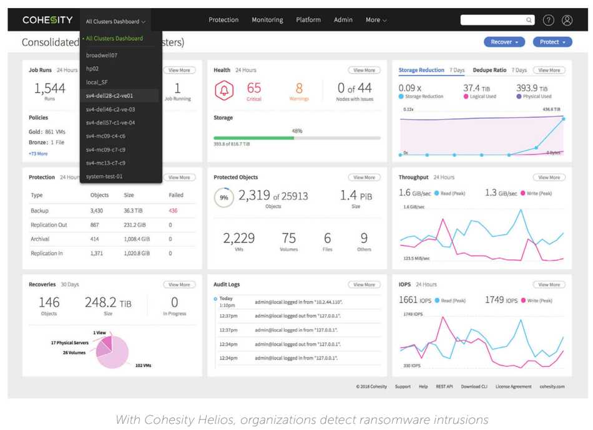Screen dimensions: 593x430
Task: Click the Storage Reduction blue legend dot
Action: coord(401,97)
